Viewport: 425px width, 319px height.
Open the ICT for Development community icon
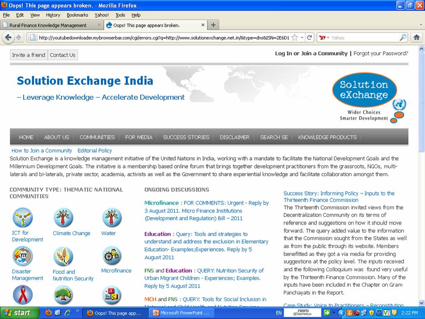[23, 217]
